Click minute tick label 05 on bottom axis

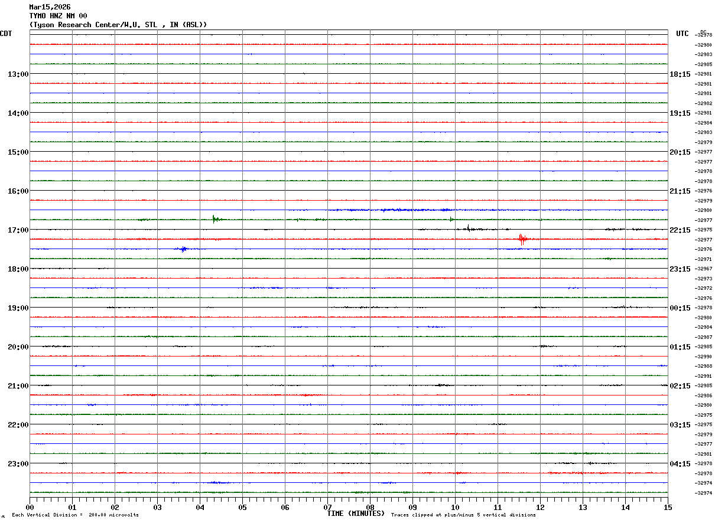242,507
